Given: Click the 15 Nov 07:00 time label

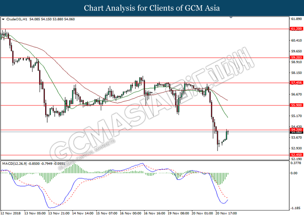Looking at the screenshot, I should click(x=107, y=213).
